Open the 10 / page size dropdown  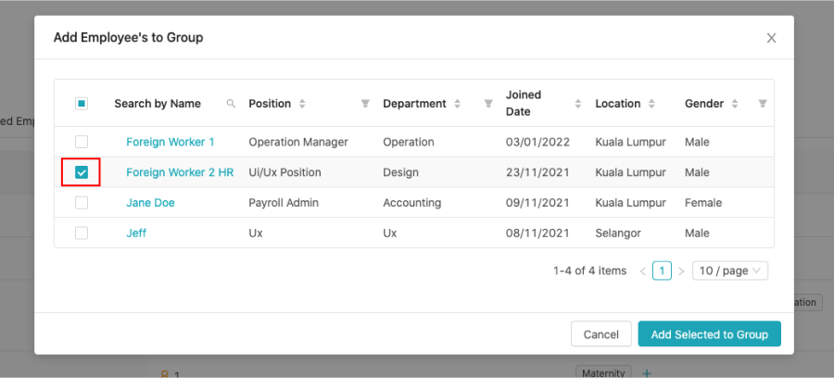[x=730, y=271]
